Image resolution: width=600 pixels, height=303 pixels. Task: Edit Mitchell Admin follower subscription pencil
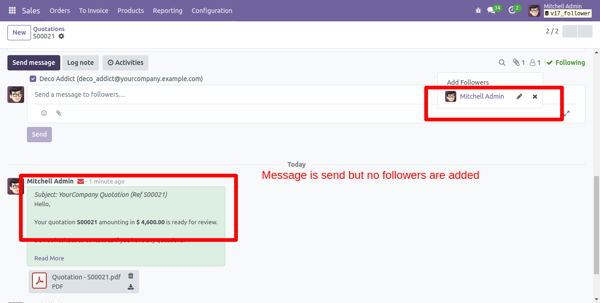point(519,96)
